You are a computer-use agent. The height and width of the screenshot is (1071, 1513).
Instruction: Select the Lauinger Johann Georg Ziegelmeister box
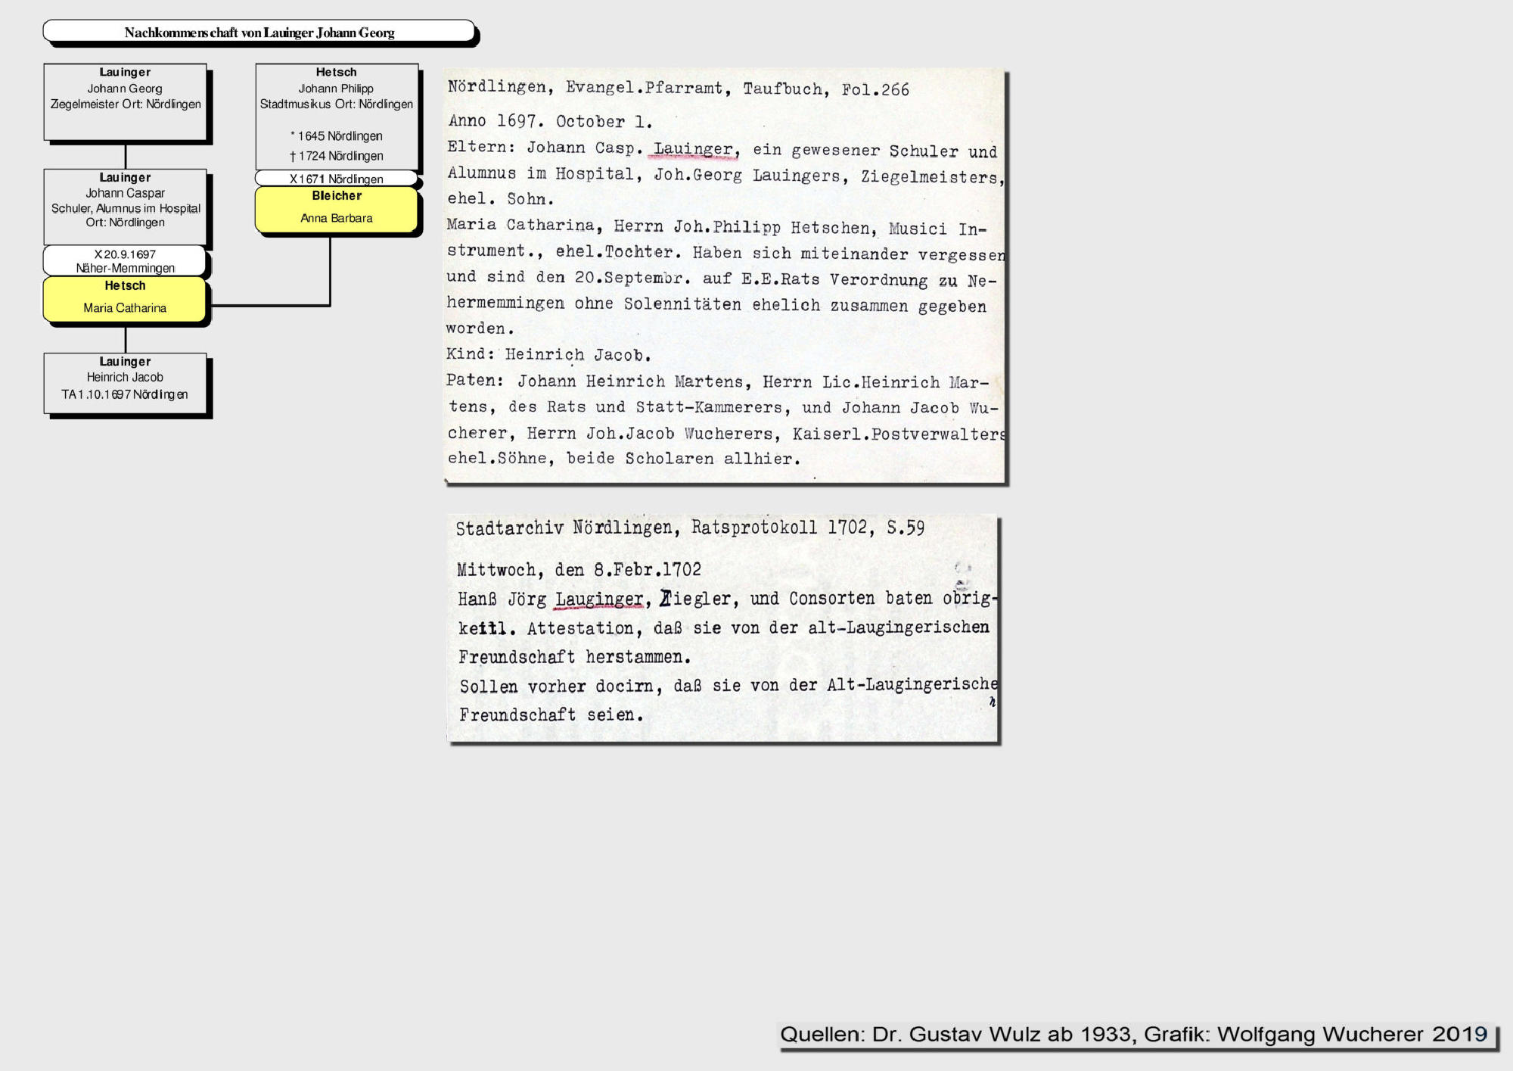tap(125, 101)
